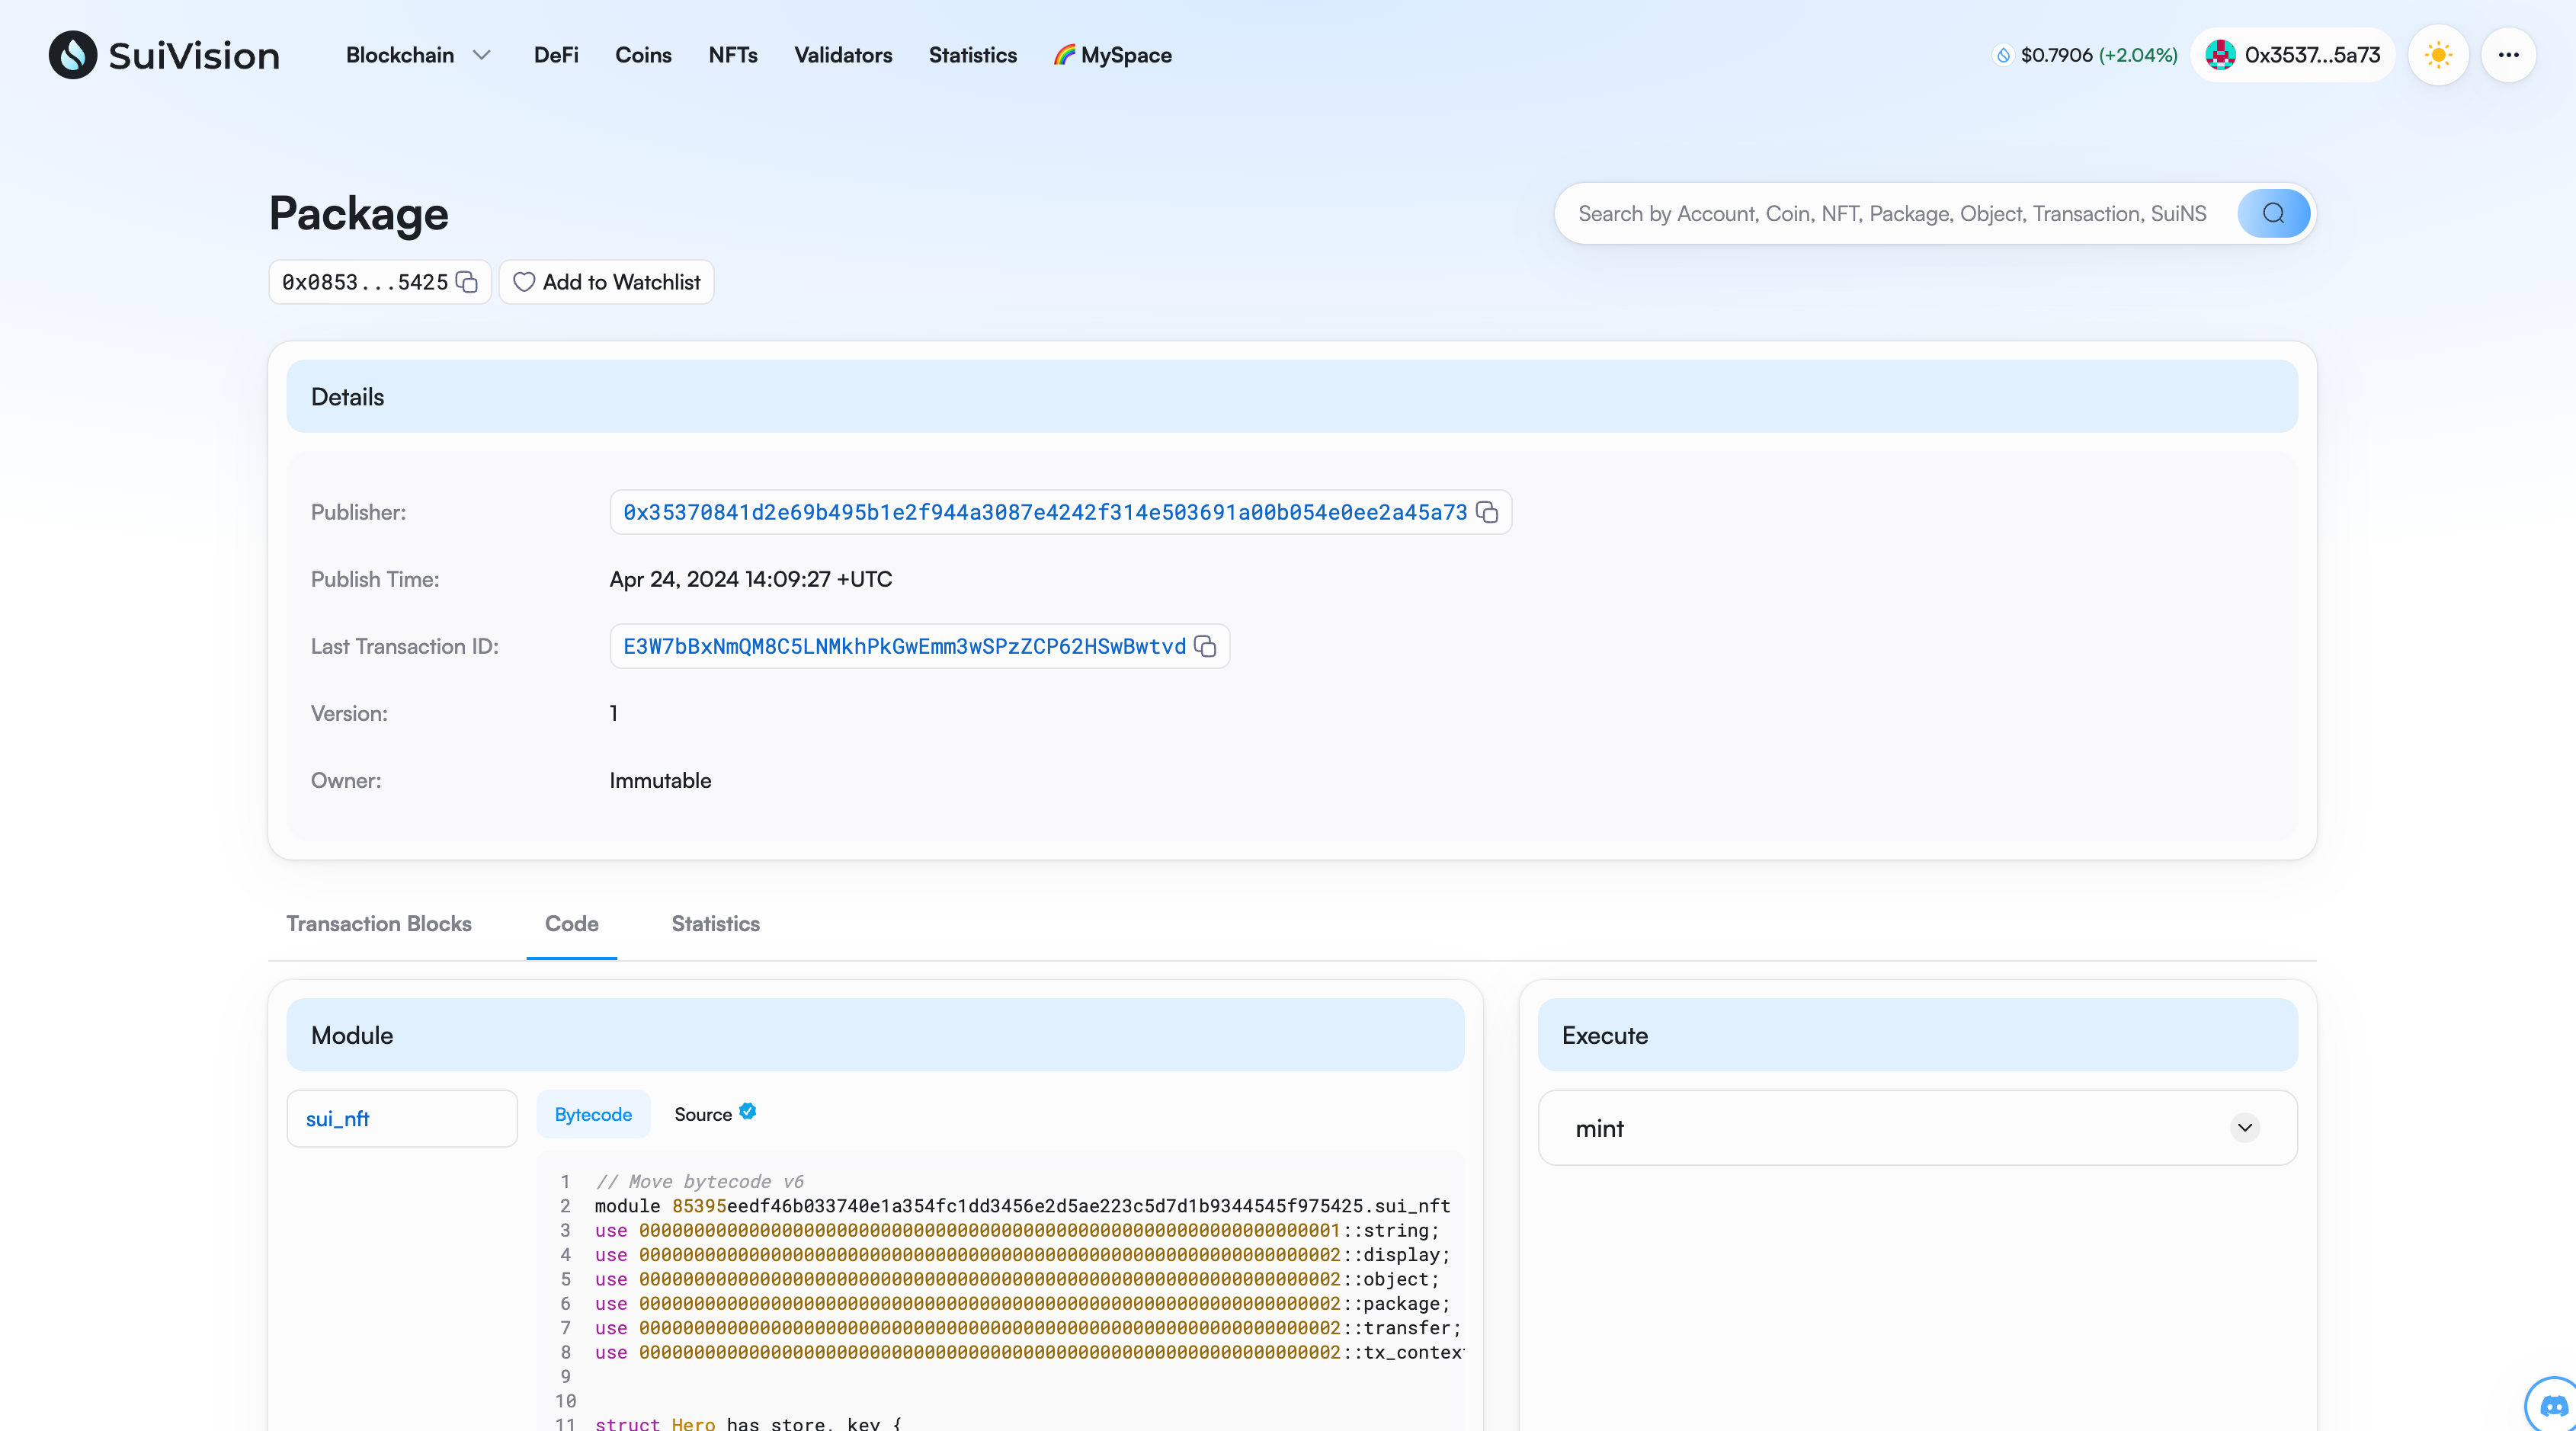The image size is (2576, 1431).
Task: Switch to package Statistics tab
Action: 716,924
